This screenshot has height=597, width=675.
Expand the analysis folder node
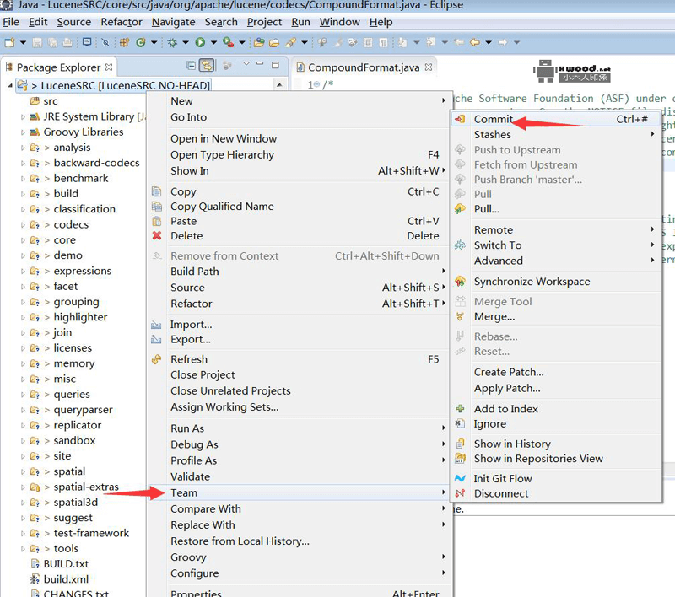coord(23,148)
